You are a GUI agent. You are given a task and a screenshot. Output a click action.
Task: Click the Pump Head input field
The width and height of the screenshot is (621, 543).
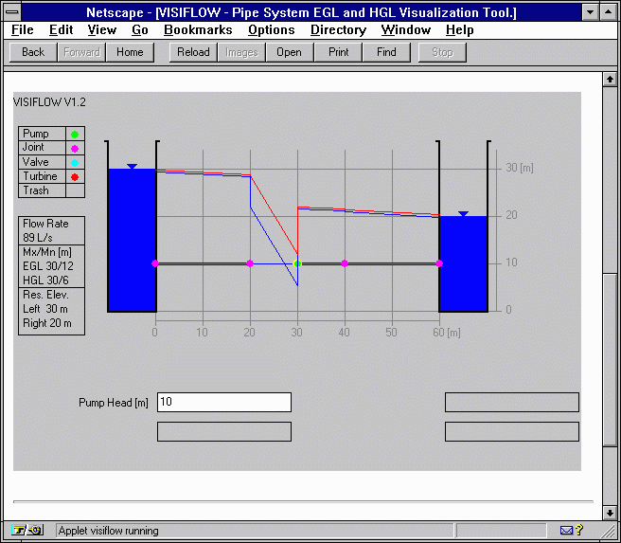click(223, 402)
